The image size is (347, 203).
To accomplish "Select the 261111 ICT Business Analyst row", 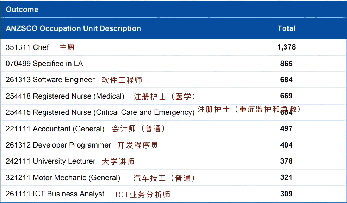I will pos(55,194).
